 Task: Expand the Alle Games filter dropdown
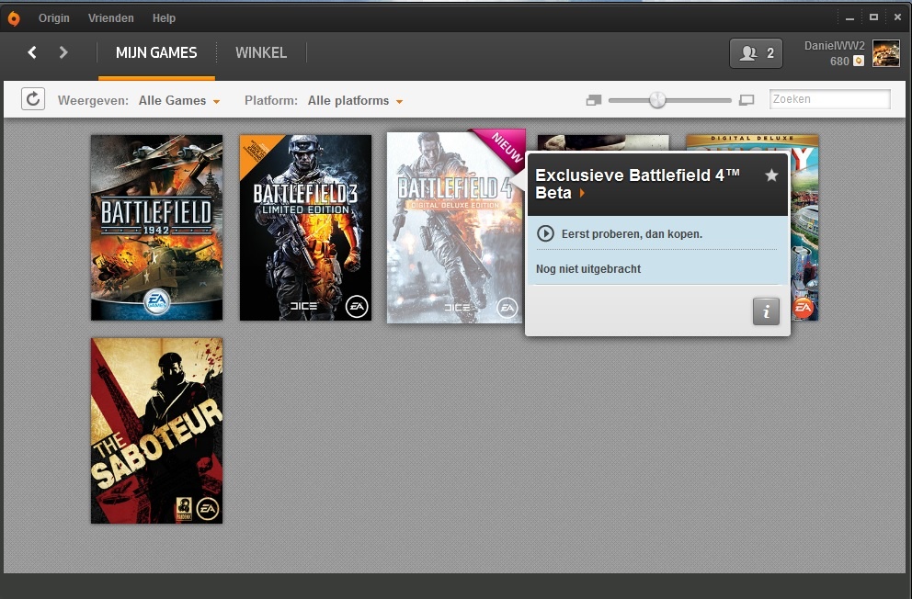[x=179, y=100]
